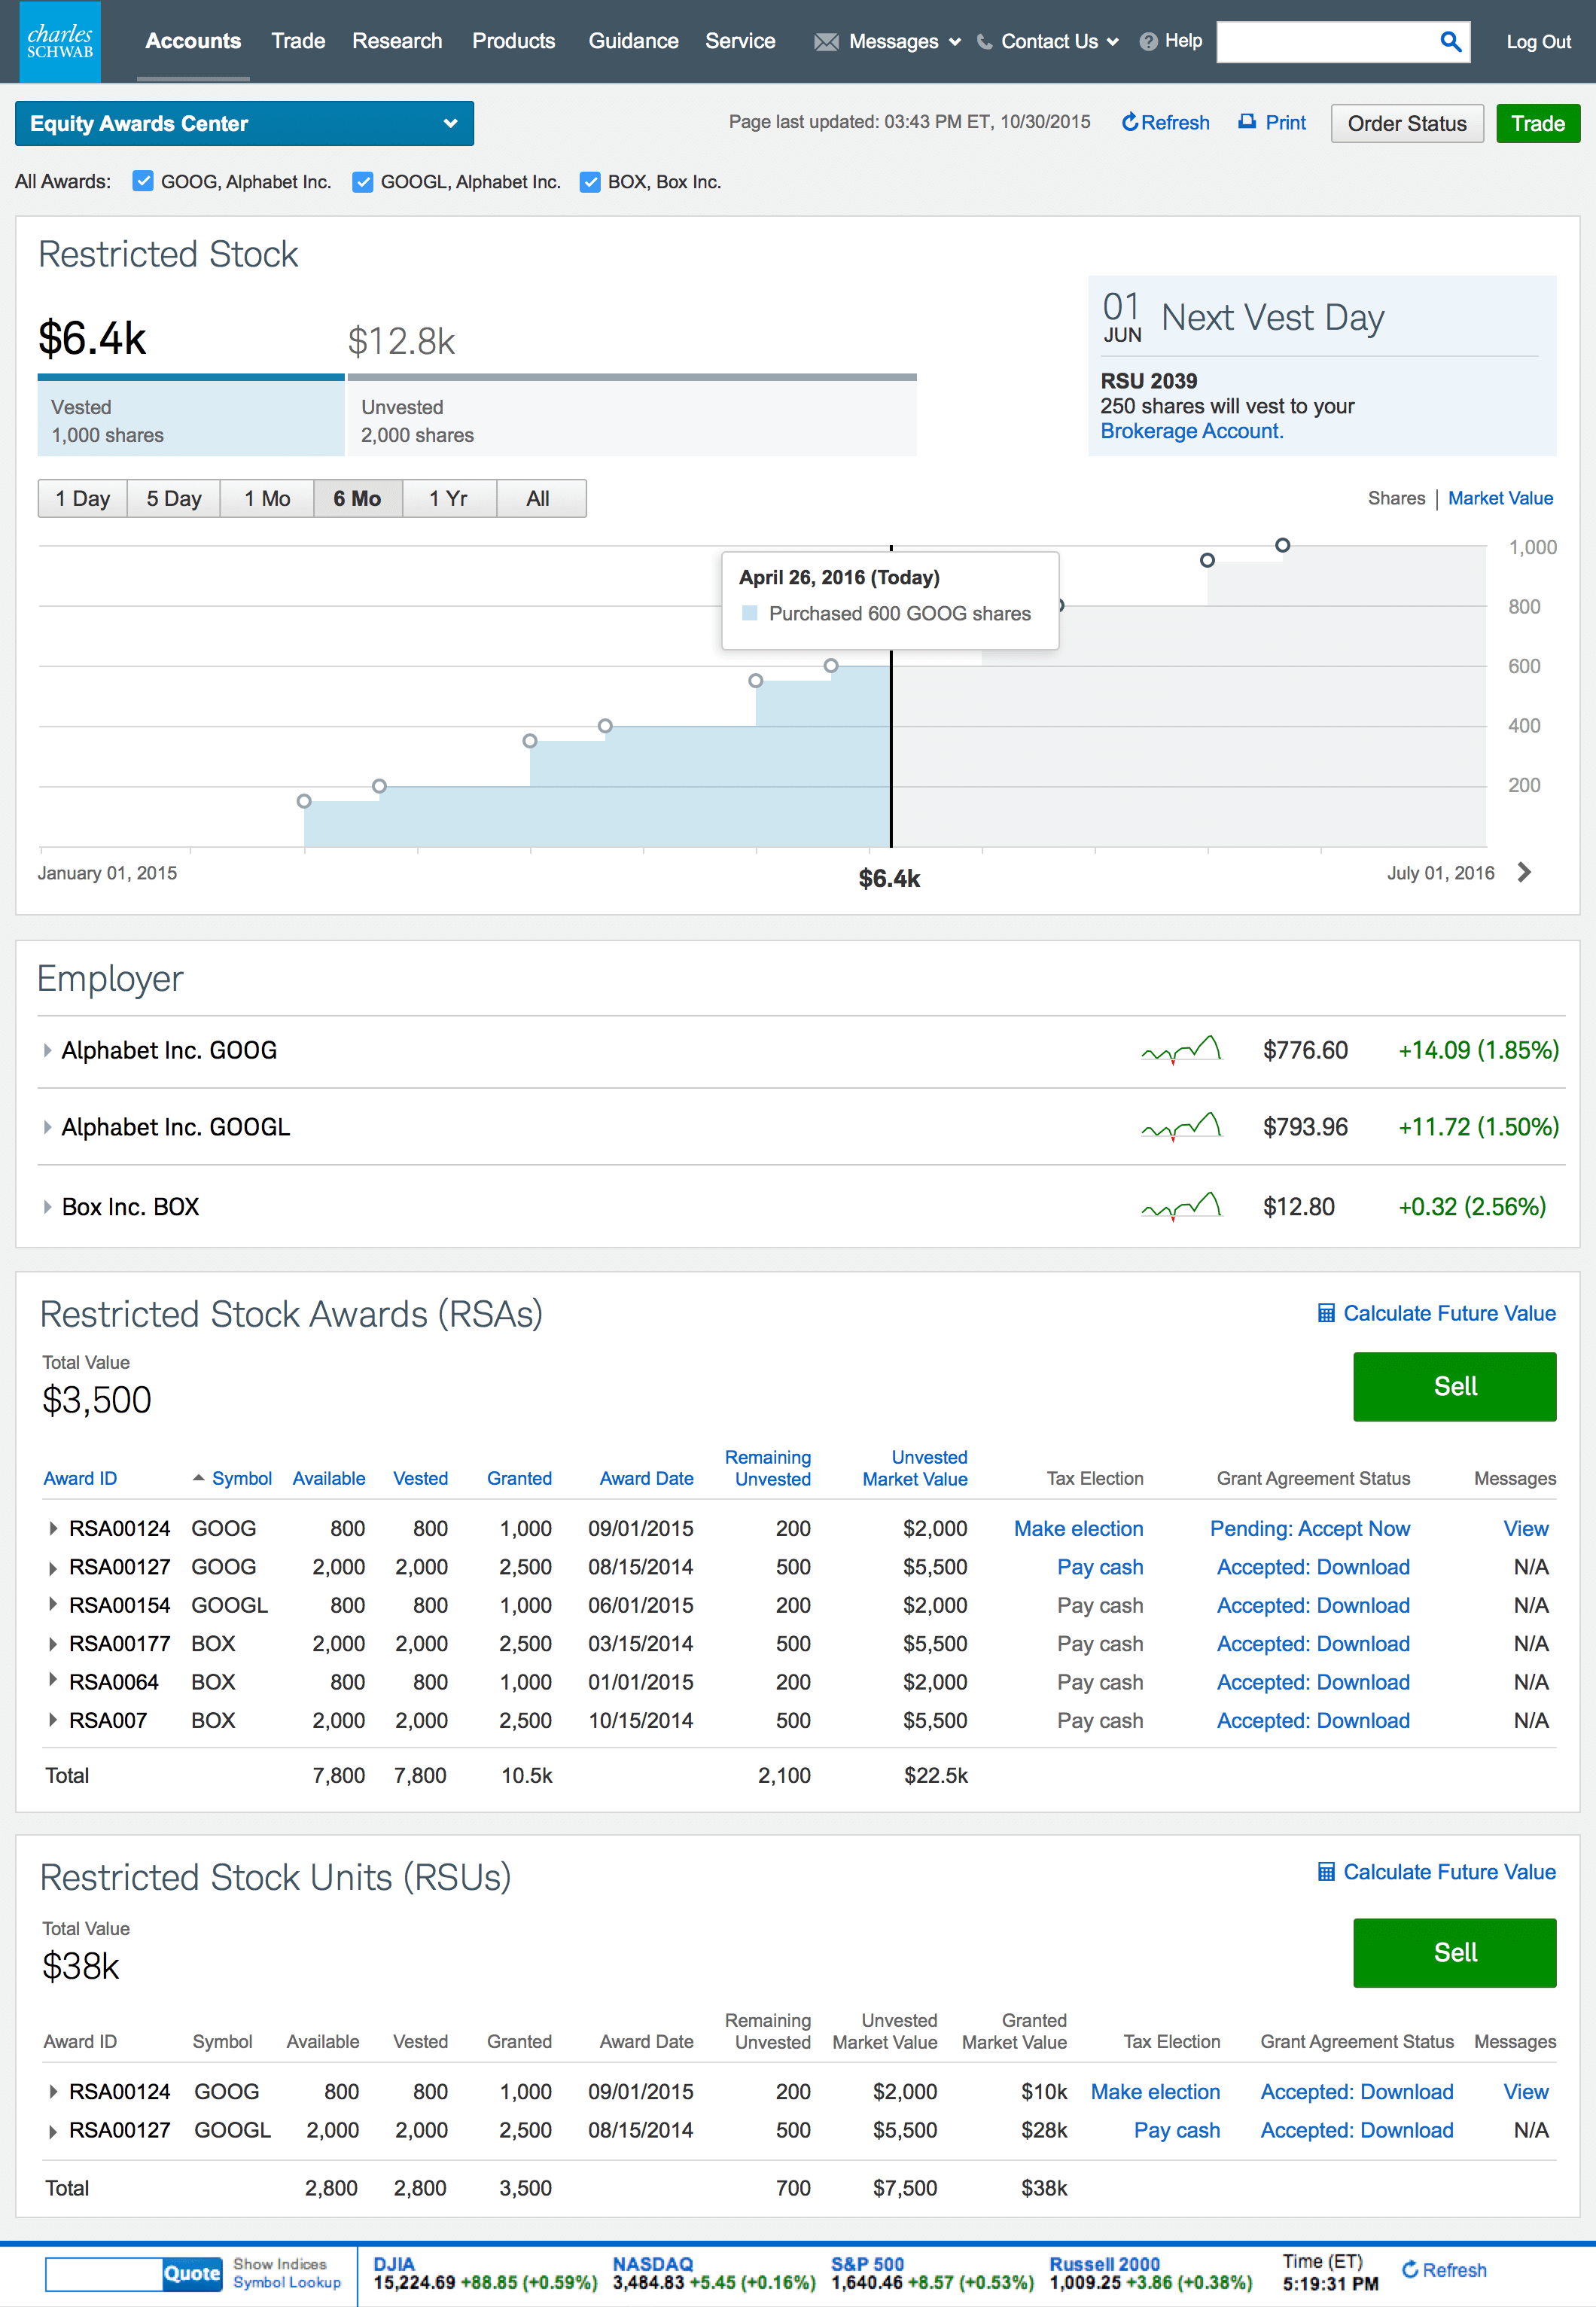The height and width of the screenshot is (2307, 1596).
Task: Click the Messages envelope icon
Action: (826, 42)
